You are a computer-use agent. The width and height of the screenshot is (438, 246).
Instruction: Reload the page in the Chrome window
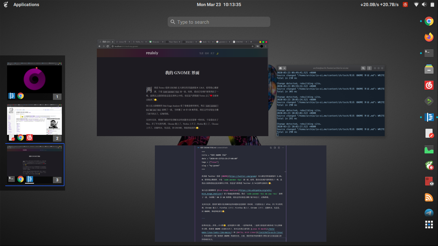(x=107, y=46)
